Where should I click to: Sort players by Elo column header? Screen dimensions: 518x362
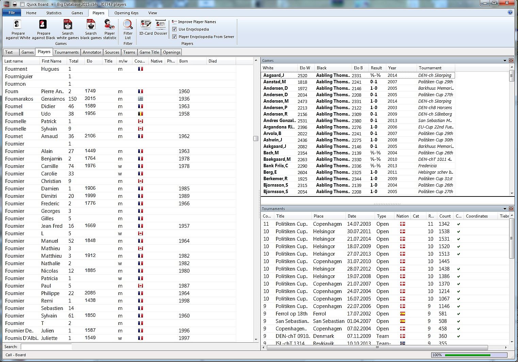click(x=90, y=61)
